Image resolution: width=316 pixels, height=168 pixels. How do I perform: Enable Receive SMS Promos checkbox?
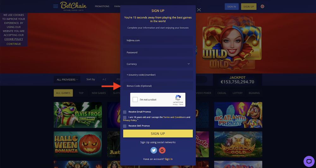pyautogui.click(x=125, y=126)
